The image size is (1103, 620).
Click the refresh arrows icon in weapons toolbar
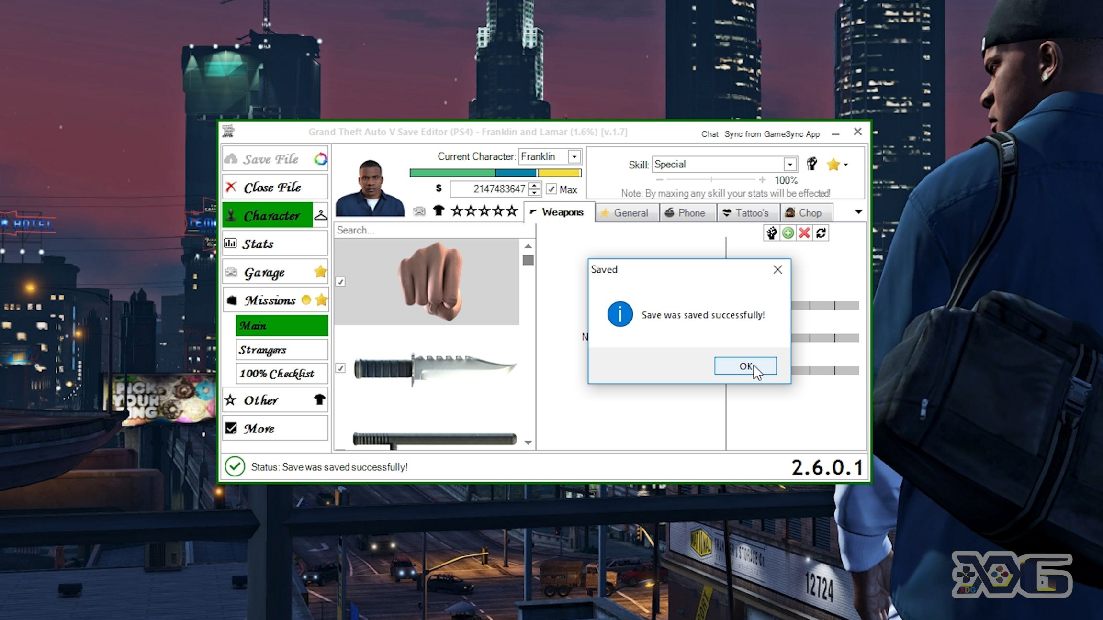821,233
